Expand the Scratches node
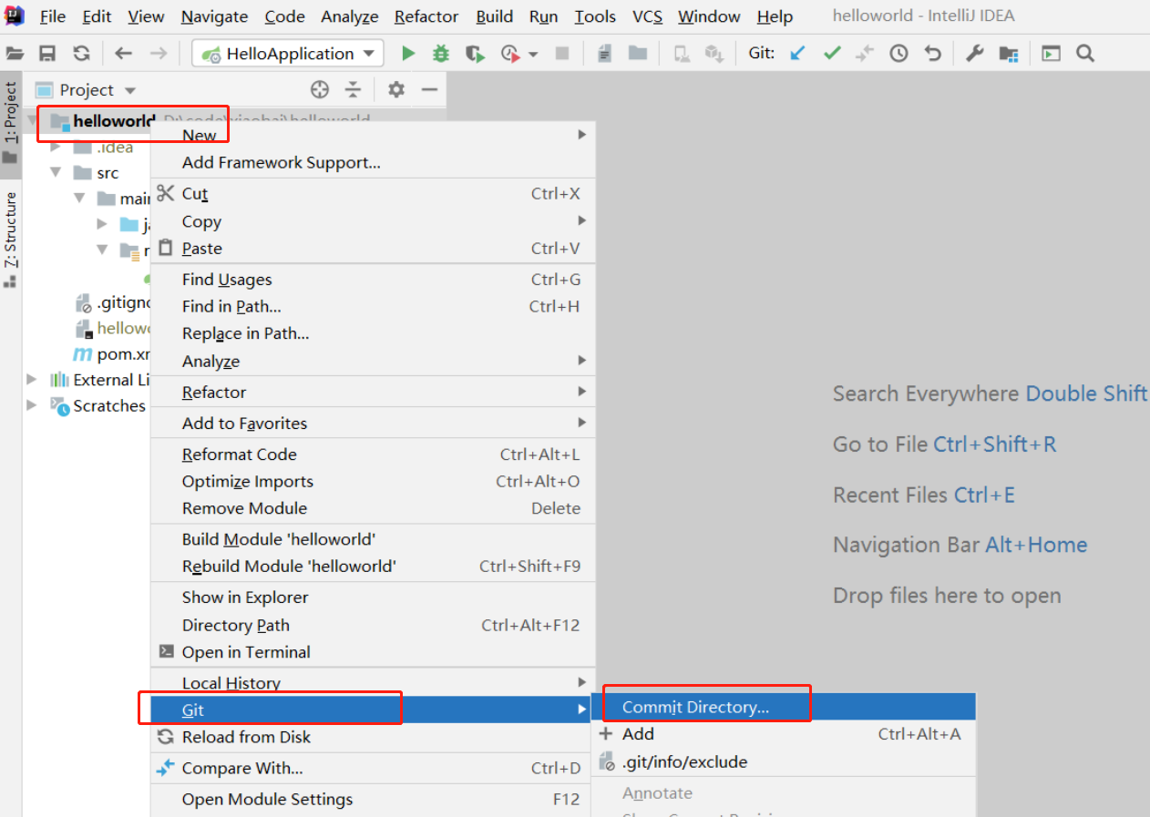The width and height of the screenshot is (1150, 817). tap(33, 405)
